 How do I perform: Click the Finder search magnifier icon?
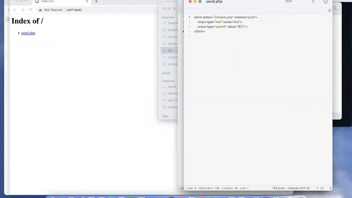click(335, 9)
